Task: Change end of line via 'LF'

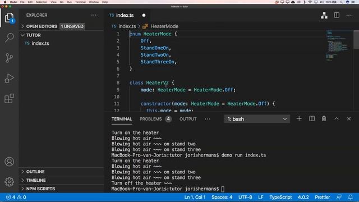Action: point(260,197)
